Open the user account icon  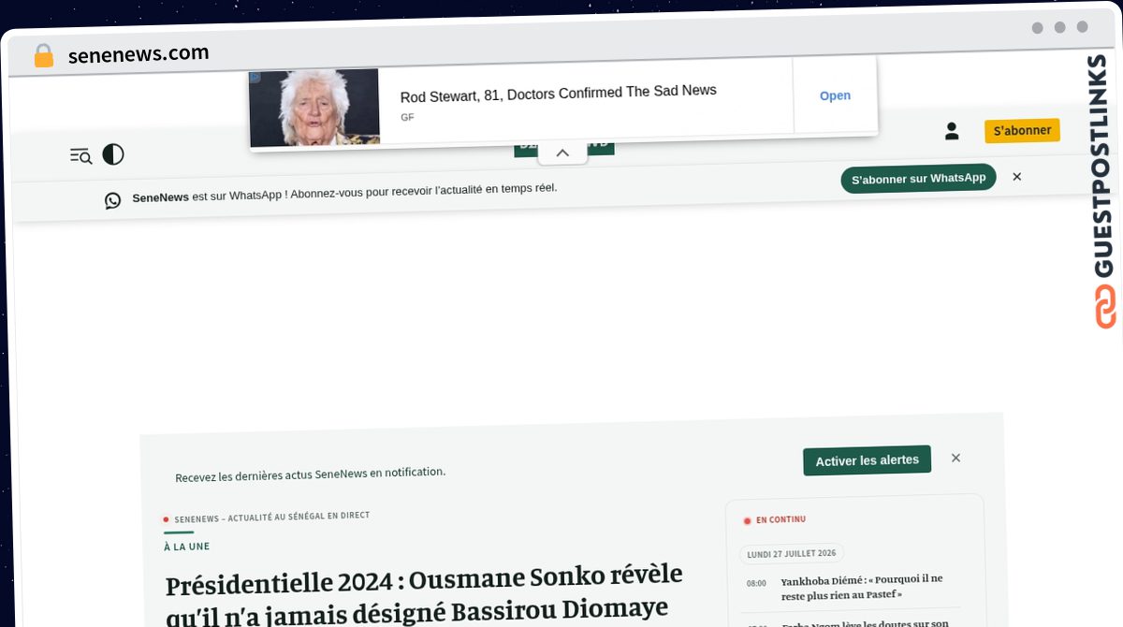pos(952,131)
